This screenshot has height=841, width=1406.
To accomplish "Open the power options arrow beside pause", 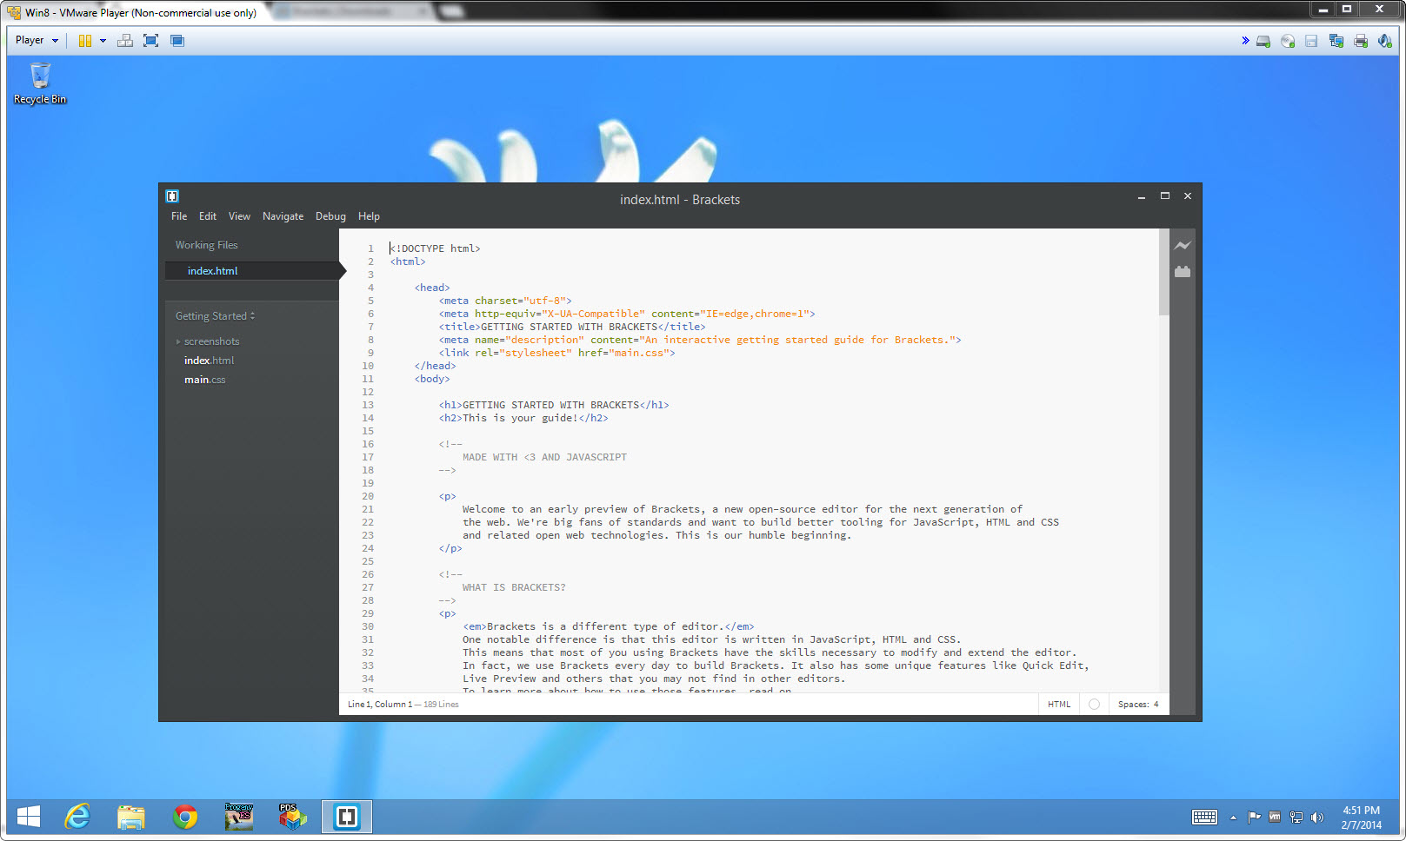I will pos(103,41).
